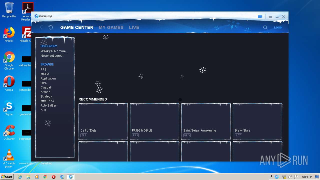Screen dimensions: 320x180
Task: Click the RPG tag under Saint Seiya
Action: [187, 135]
